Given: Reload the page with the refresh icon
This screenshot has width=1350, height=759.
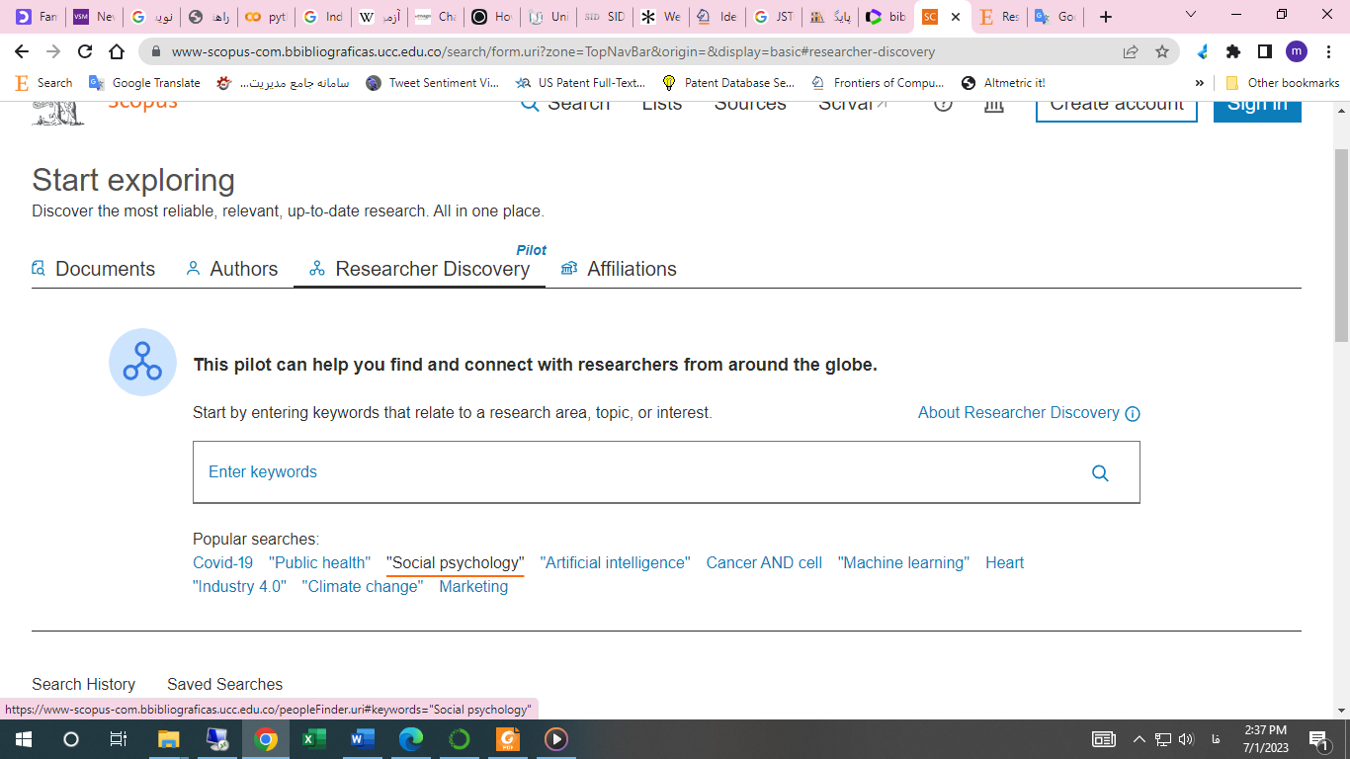Looking at the screenshot, I should tap(85, 51).
